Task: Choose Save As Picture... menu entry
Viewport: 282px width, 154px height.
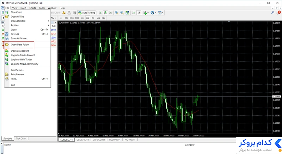Action: [27, 38]
